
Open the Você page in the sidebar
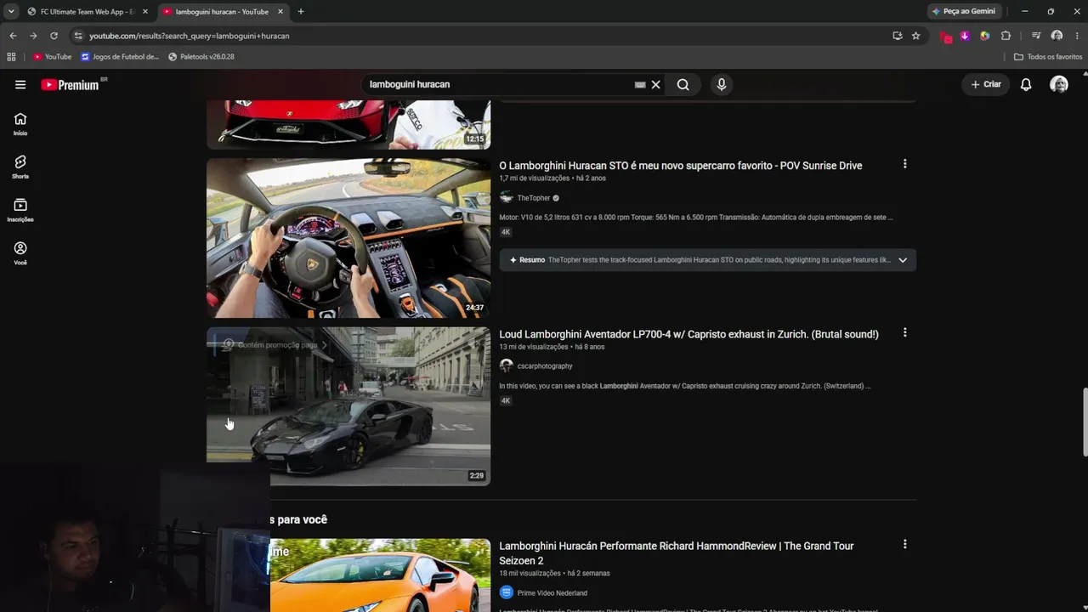(20, 253)
